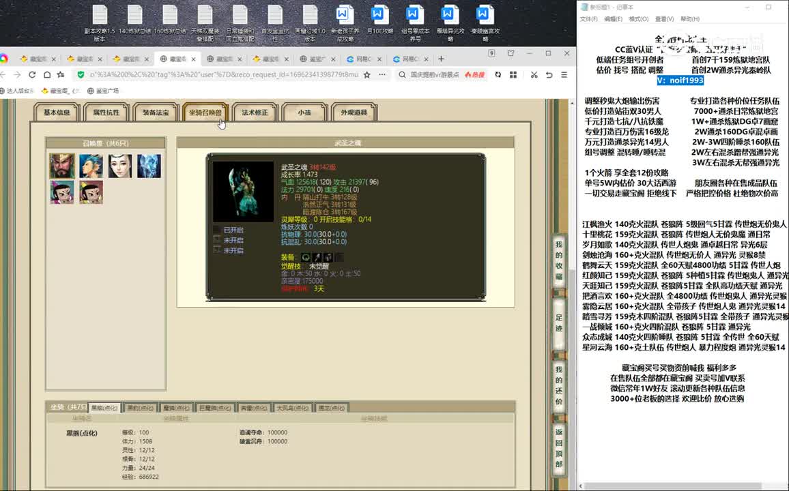Open the 达人后台 bookmark
Viewport: 789px width, 491px height.
(x=17, y=91)
